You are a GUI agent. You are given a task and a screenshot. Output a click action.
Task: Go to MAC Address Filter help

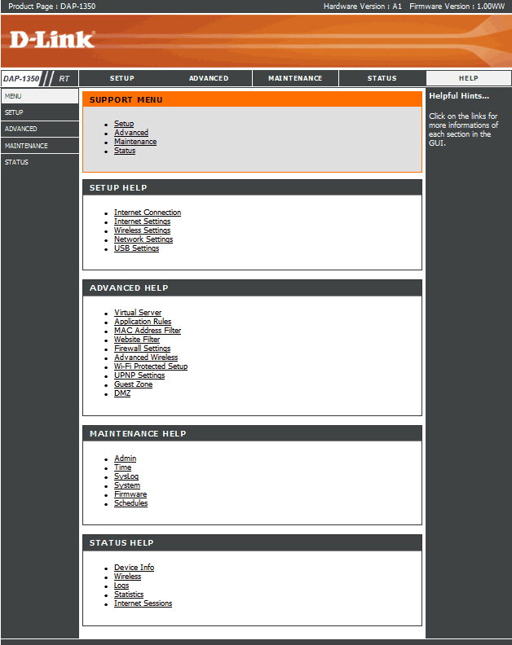coord(148,331)
